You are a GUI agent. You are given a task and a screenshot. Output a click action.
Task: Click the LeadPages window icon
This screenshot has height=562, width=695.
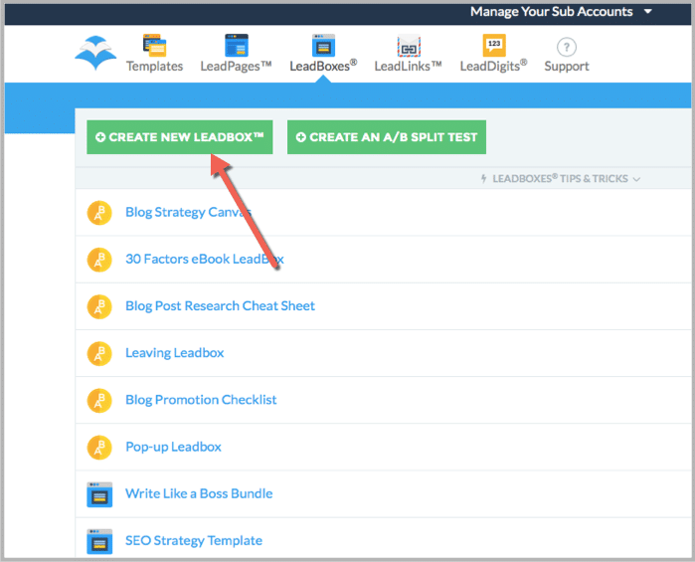tap(237, 45)
